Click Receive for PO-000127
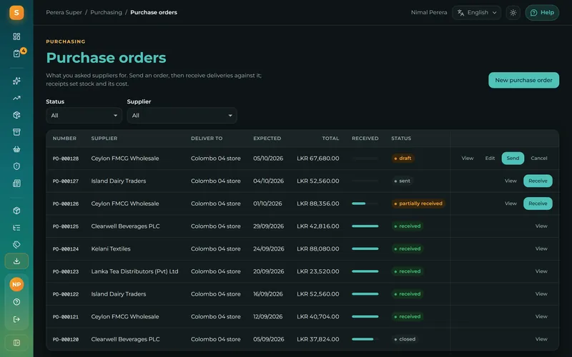Image resolution: width=572 pixels, height=357 pixels. click(538, 181)
